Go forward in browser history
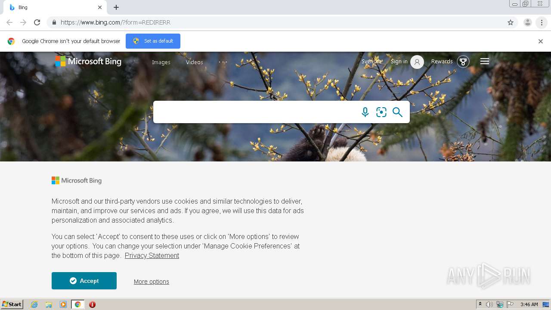 click(23, 22)
